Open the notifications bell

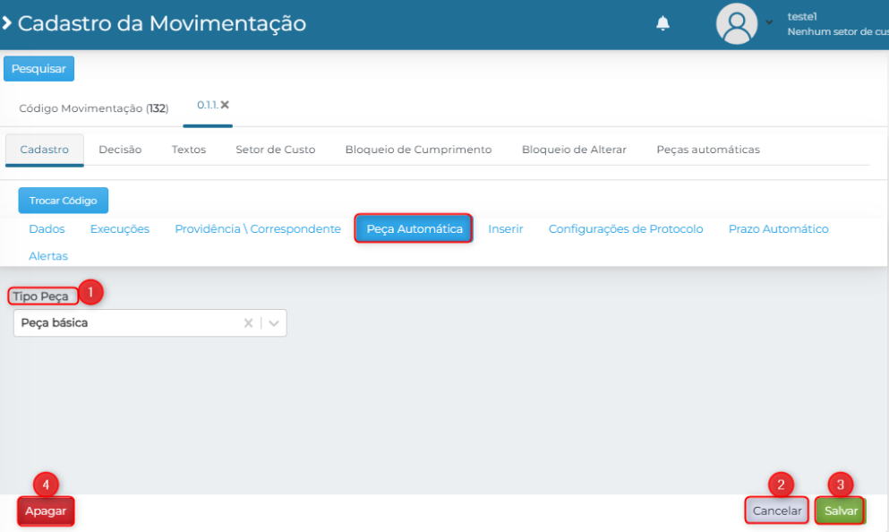(662, 23)
